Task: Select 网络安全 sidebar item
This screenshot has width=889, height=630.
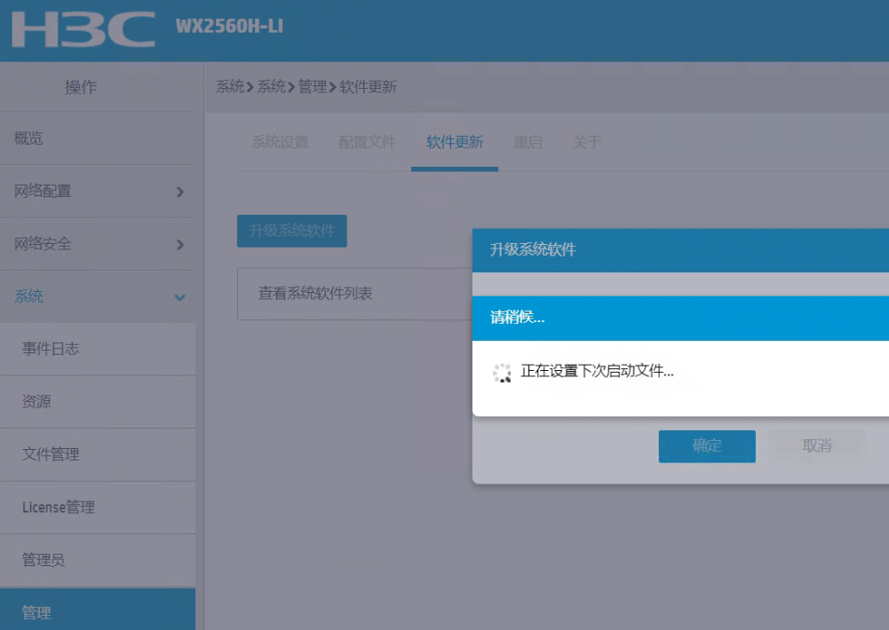Action: point(98,244)
